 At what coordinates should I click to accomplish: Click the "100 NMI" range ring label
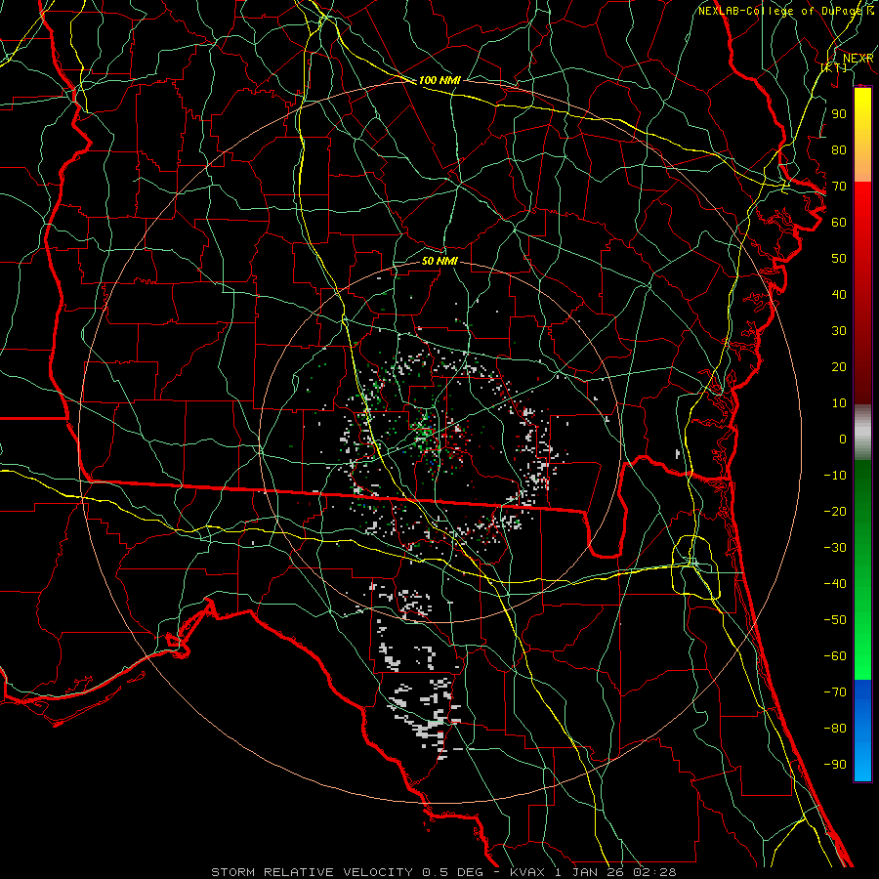[439, 80]
